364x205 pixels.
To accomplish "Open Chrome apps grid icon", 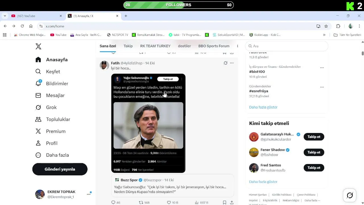I will click(5, 35).
